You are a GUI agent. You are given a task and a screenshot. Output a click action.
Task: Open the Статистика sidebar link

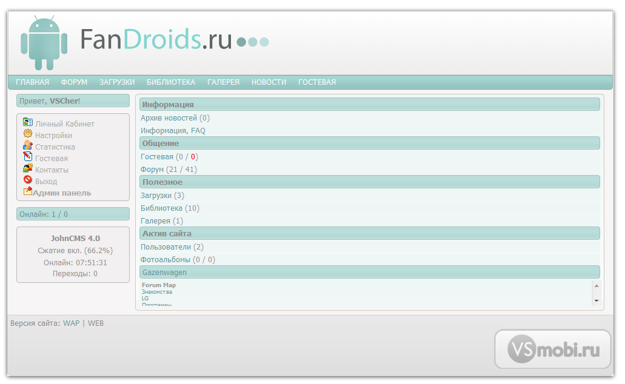click(55, 147)
